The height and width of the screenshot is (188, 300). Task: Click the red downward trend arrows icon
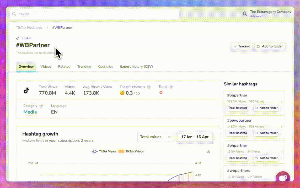161,92
